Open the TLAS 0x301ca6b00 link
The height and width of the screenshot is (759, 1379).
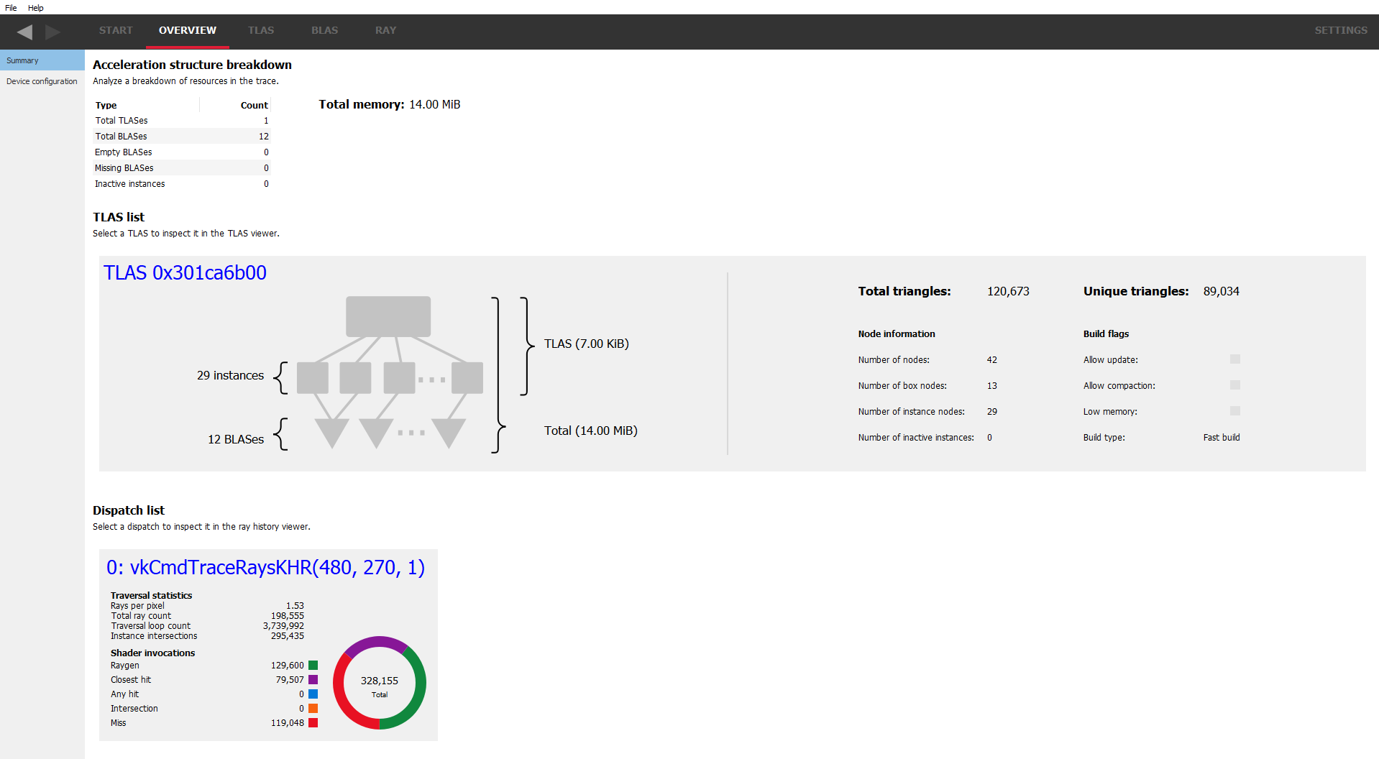(x=185, y=272)
